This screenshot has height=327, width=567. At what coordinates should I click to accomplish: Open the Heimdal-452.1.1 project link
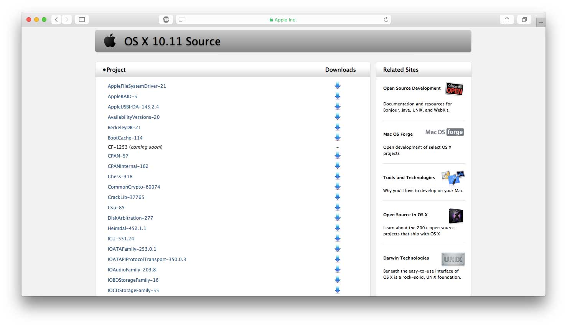pyautogui.click(x=127, y=228)
